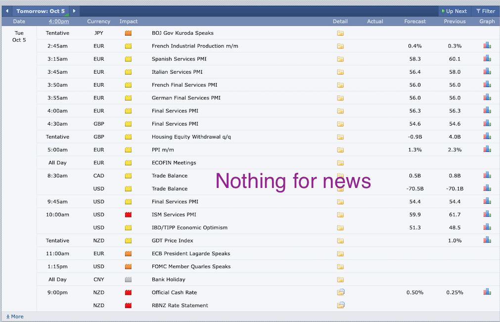500x322 pixels.
Task: Click the Forecast column header
Action: point(415,21)
